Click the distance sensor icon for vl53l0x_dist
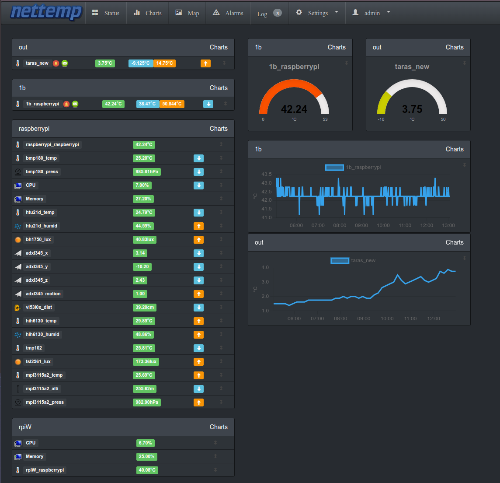 click(x=18, y=308)
